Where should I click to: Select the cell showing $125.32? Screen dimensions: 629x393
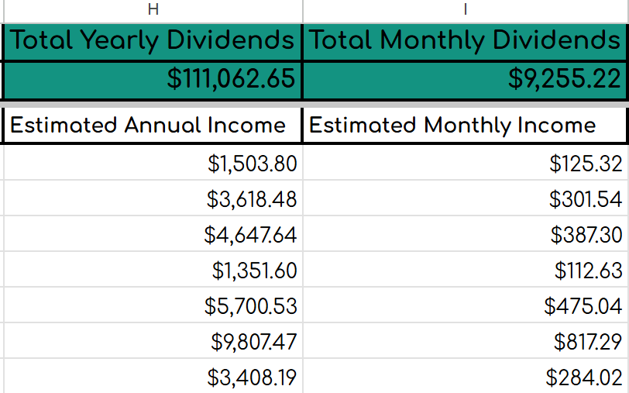(x=466, y=163)
